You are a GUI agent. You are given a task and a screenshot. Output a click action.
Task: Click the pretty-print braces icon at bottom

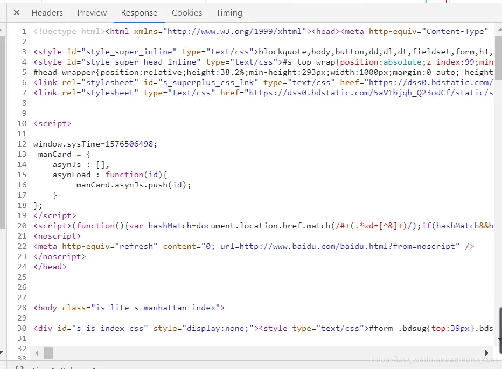[x=19, y=367]
